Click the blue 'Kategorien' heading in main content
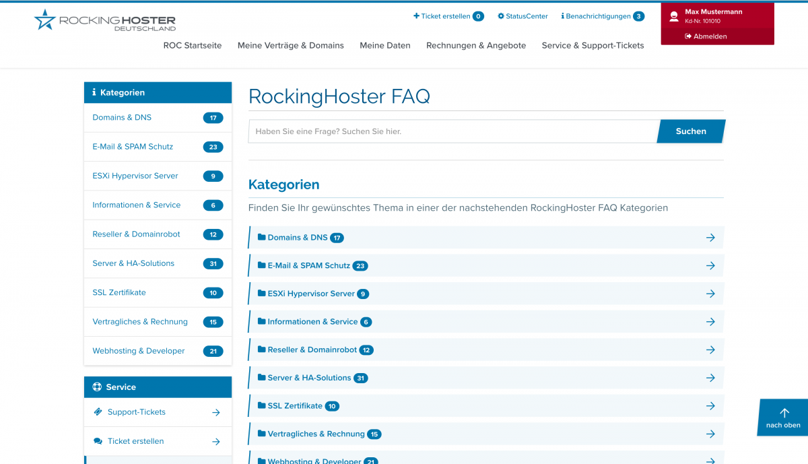 (x=283, y=185)
